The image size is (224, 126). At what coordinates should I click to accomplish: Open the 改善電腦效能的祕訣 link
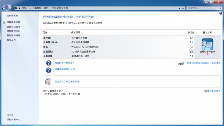[x=65, y=69]
